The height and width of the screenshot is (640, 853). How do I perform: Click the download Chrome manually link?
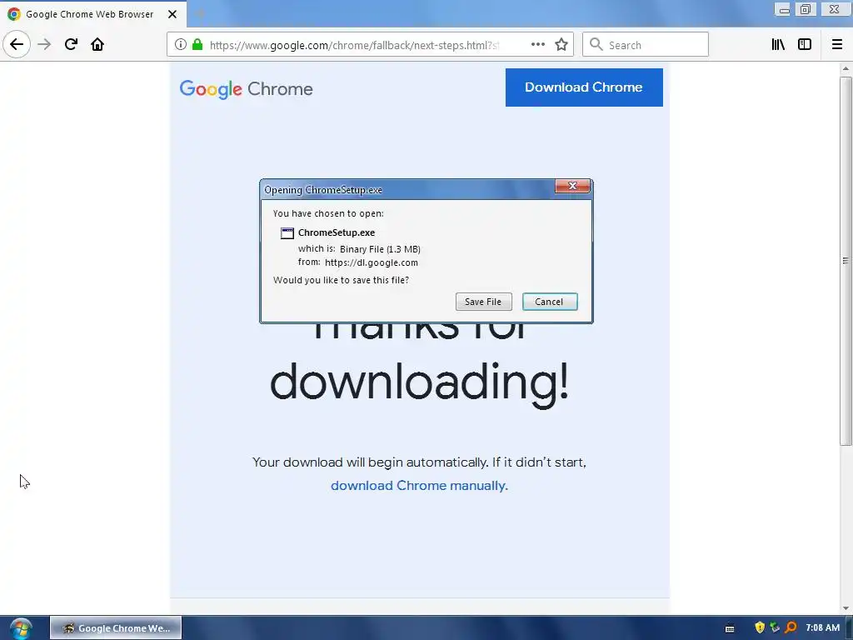419,486
